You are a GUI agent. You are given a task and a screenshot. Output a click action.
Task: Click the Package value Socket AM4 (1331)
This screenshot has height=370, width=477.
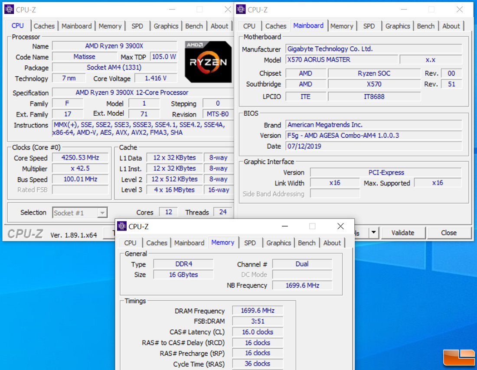pyautogui.click(x=114, y=68)
